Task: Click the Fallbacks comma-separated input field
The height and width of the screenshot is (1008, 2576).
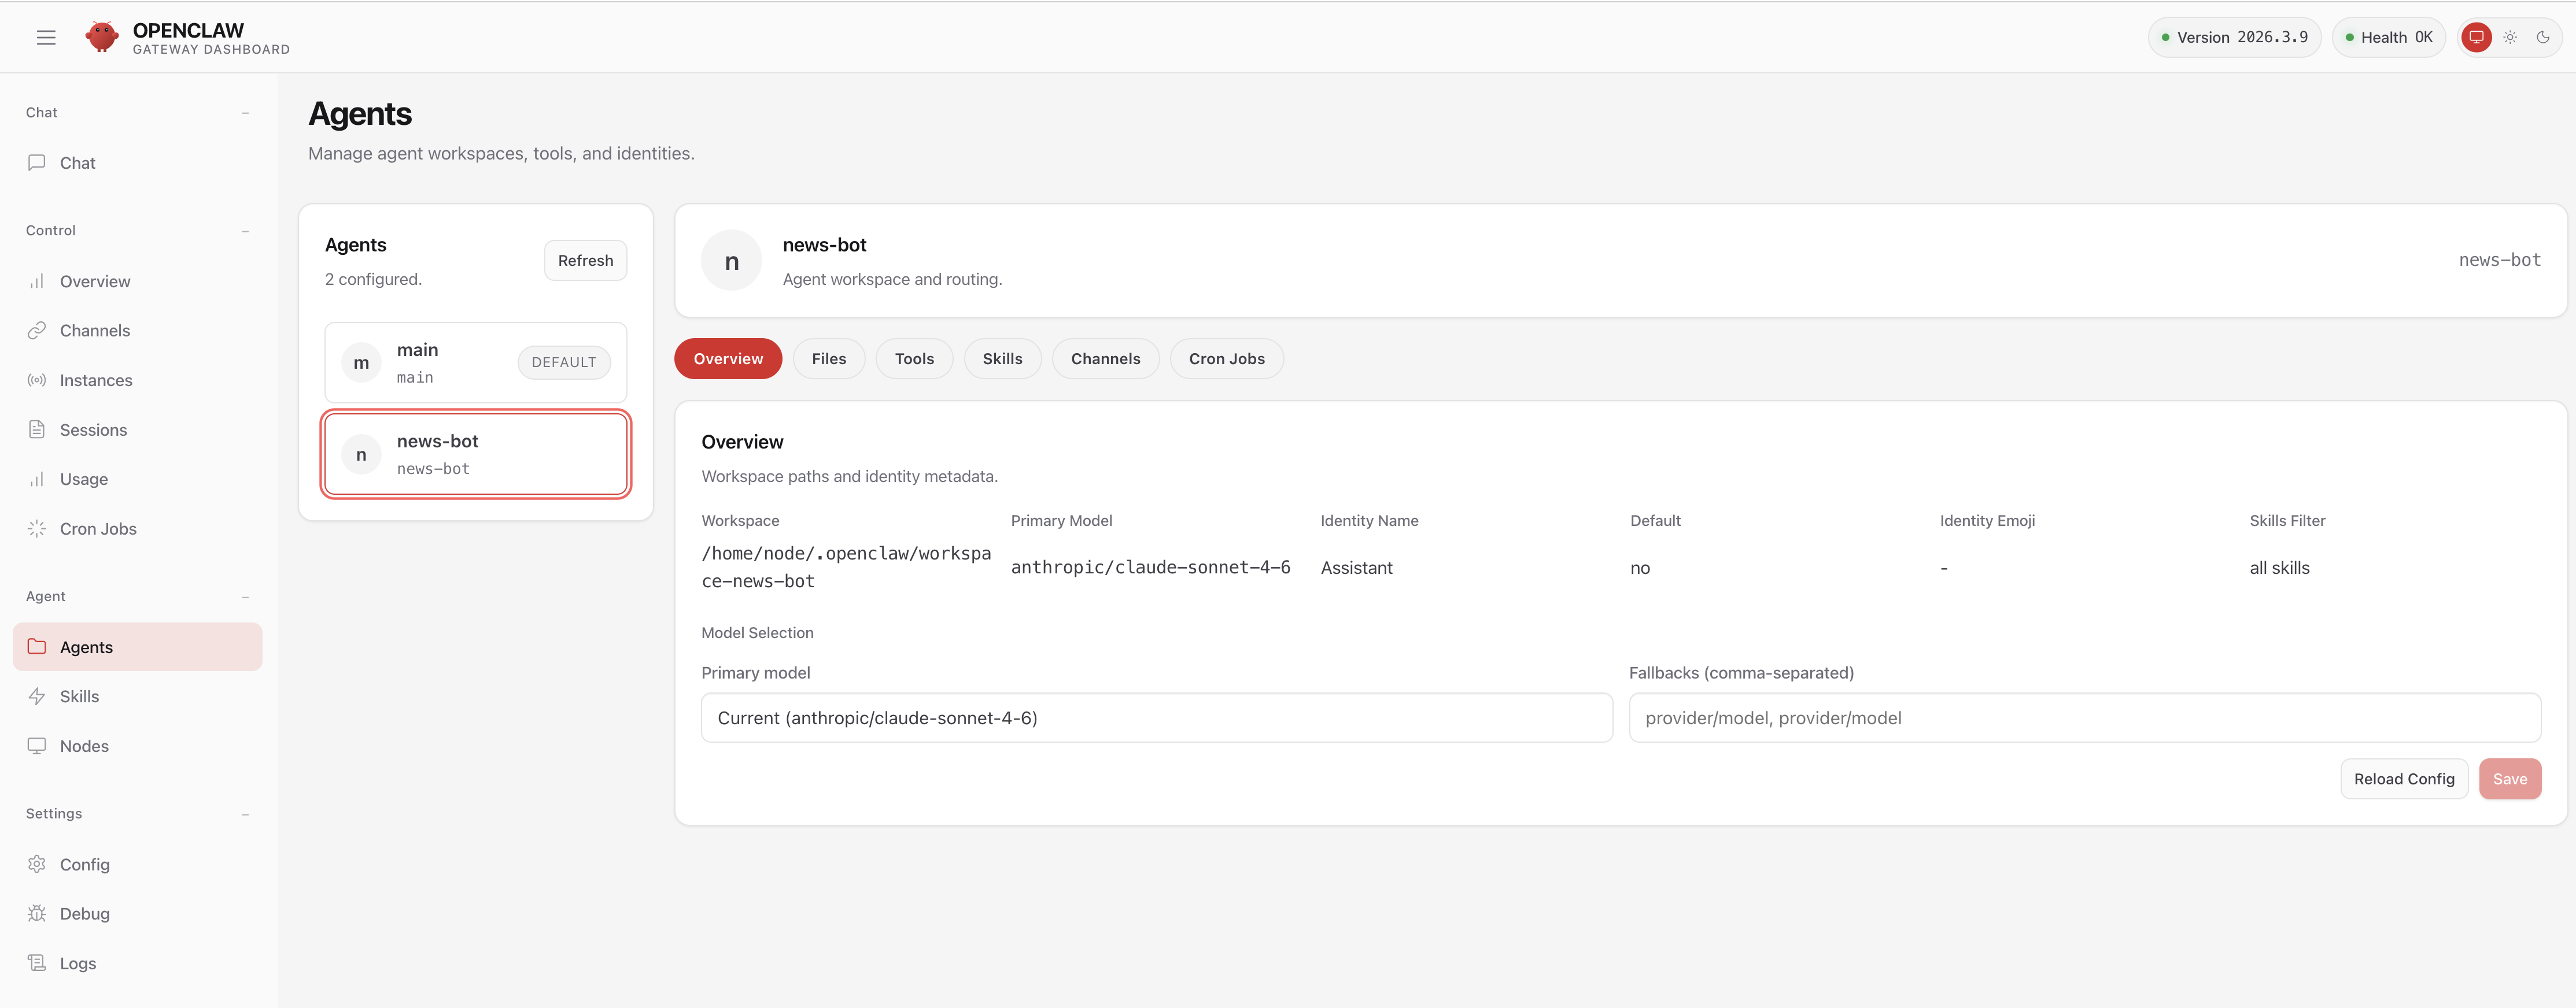Action: (x=2084, y=717)
